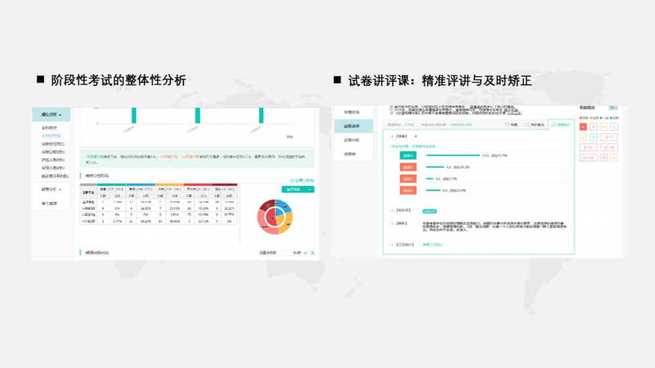The height and width of the screenshot is (368, 655).
Task: Expand the 试卷分析 sidebar section
Action: (x=51, y=189)
